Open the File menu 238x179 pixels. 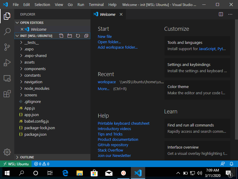pos(16,4)
